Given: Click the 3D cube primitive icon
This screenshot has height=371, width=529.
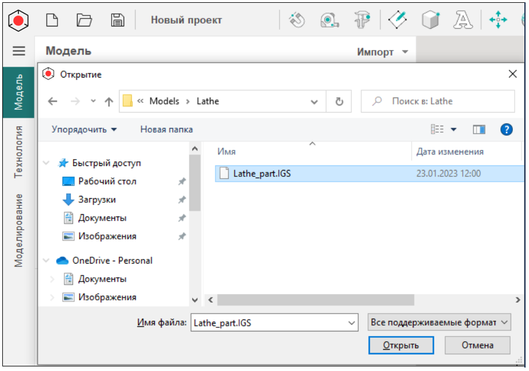Looking at the screenshot, I should tap(430, 20).
